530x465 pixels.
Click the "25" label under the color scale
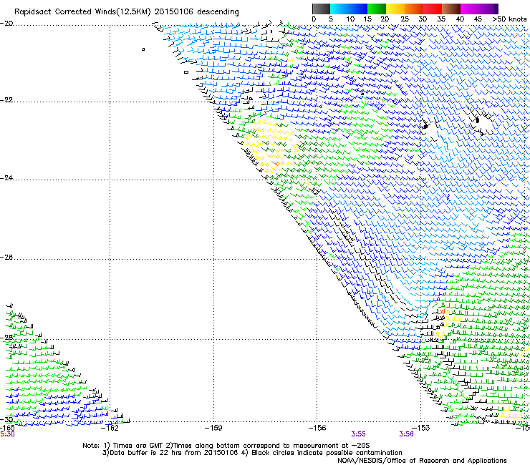[x=405, y=19]
